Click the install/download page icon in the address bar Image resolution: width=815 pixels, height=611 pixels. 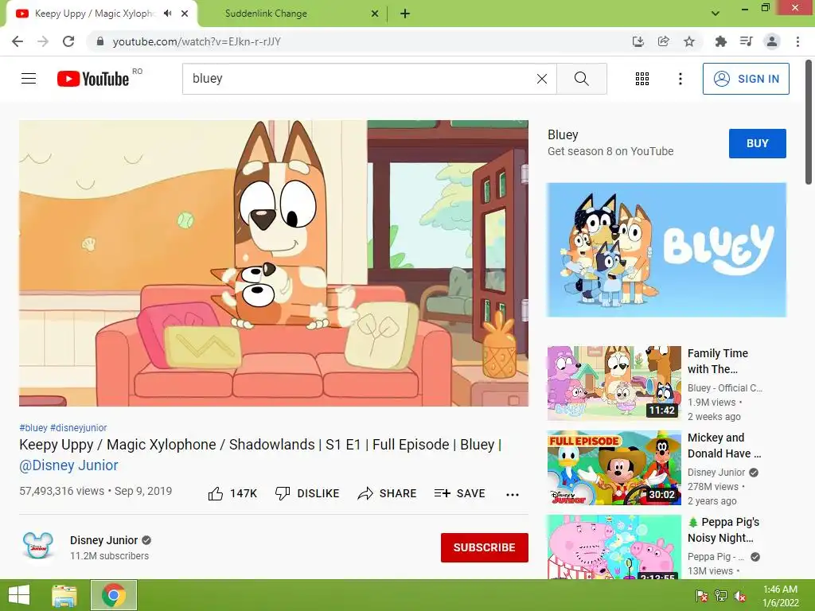tap(638, 41)
